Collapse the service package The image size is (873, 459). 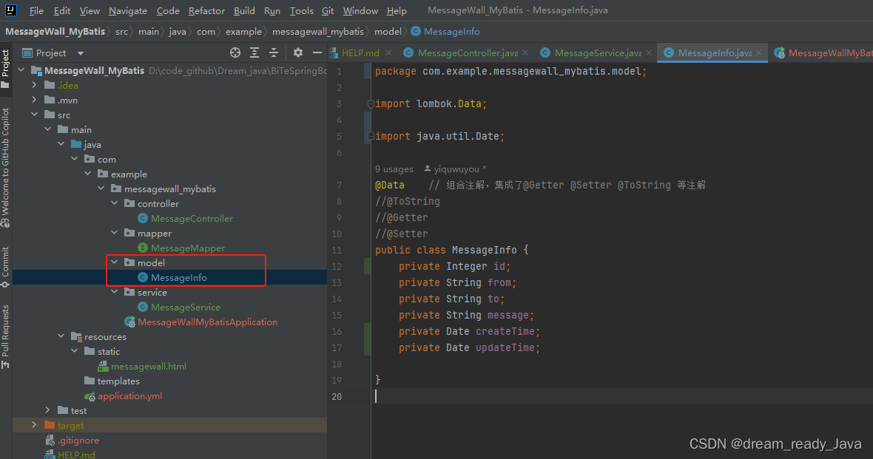(115, 292)
